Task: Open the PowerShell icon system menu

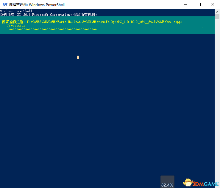Action: coord(5,4)
